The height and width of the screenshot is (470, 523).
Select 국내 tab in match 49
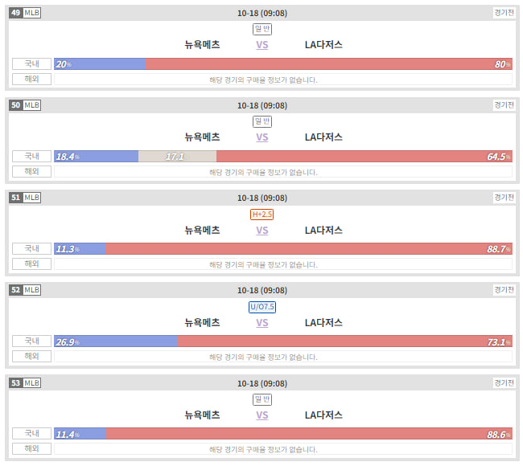(31, 63)
